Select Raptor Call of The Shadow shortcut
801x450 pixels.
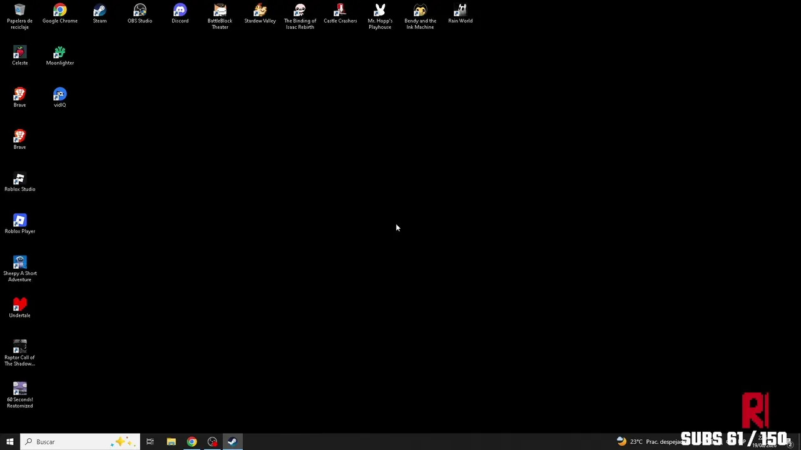(19, 353)
